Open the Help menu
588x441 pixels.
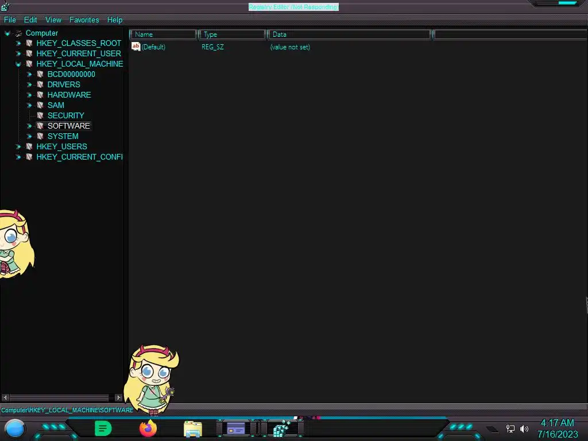click(115, 20)
